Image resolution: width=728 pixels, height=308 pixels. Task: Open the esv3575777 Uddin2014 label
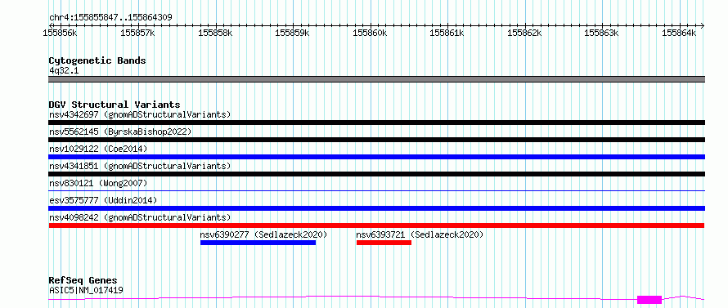click(103, 200)
